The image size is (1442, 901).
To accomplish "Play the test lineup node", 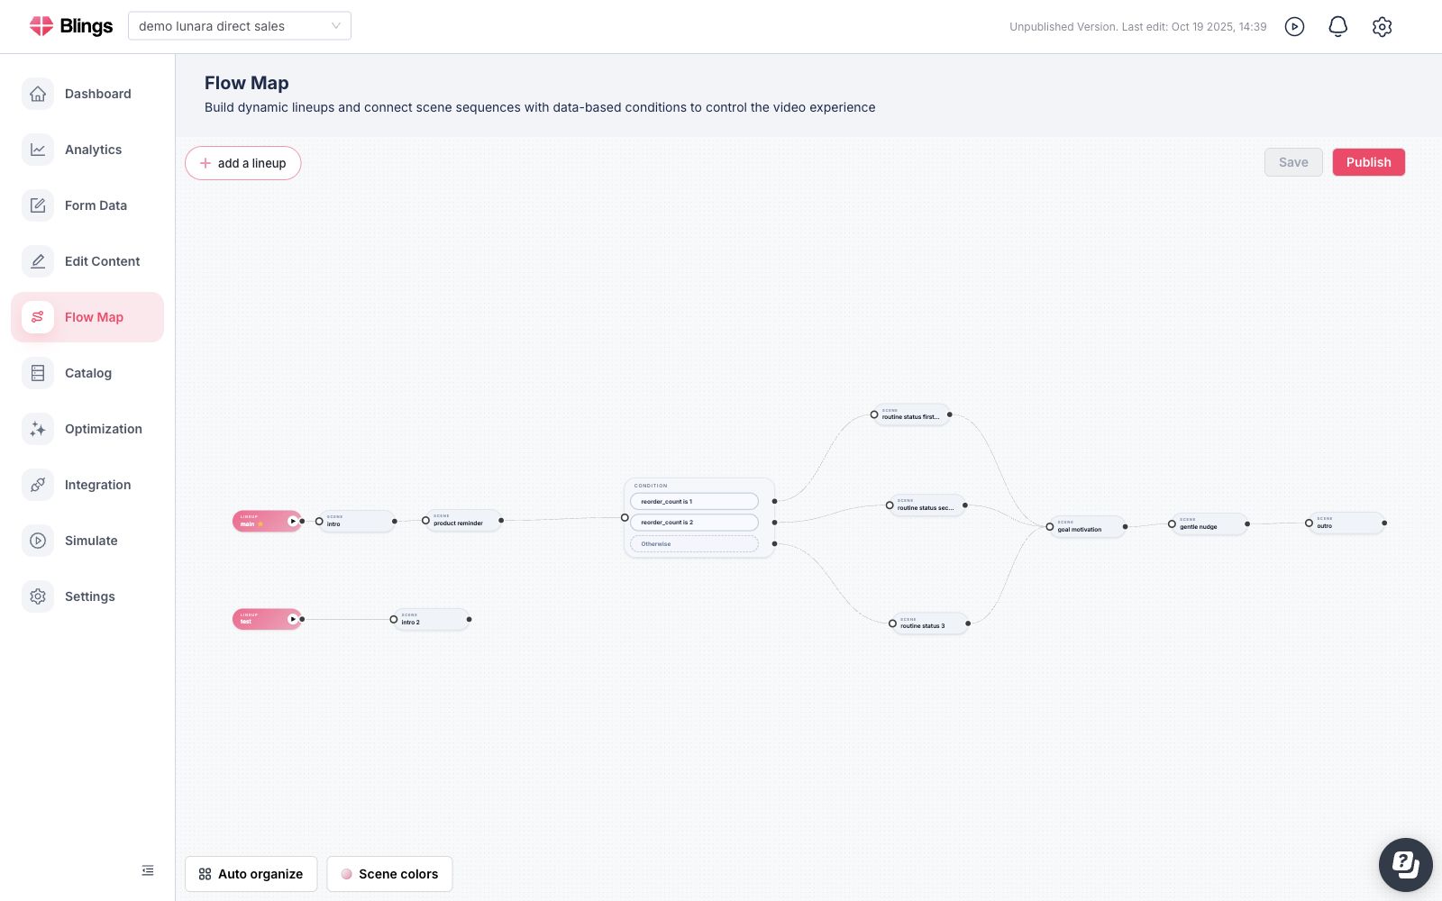I will pos(292,619).
